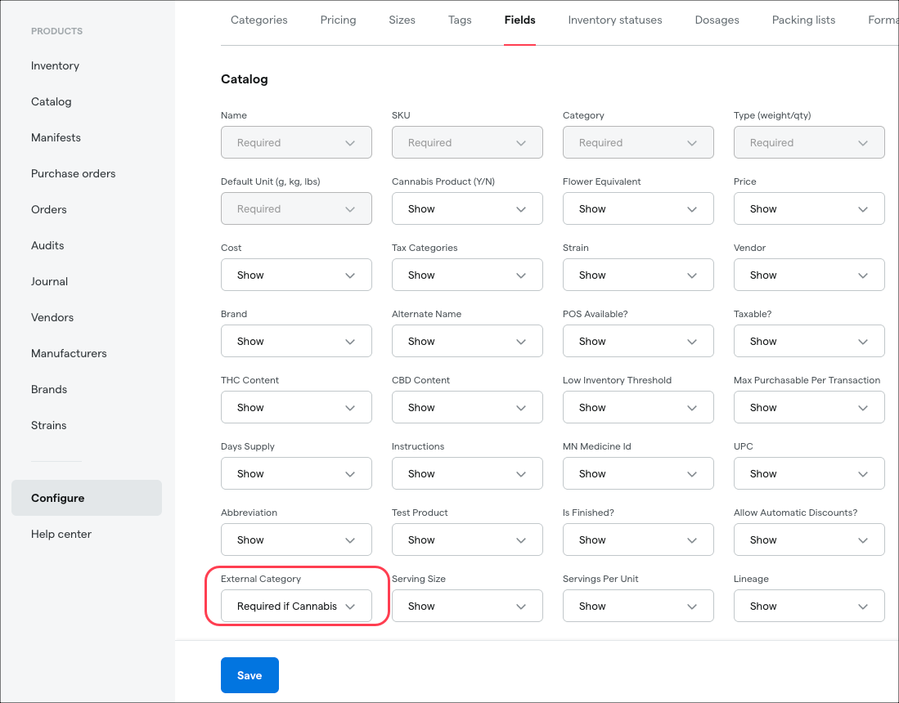This screenshot has height=703, width=899.
Task: Expand the Lineage dropdown
Action: pyautogui.click(x=809, y=607)
